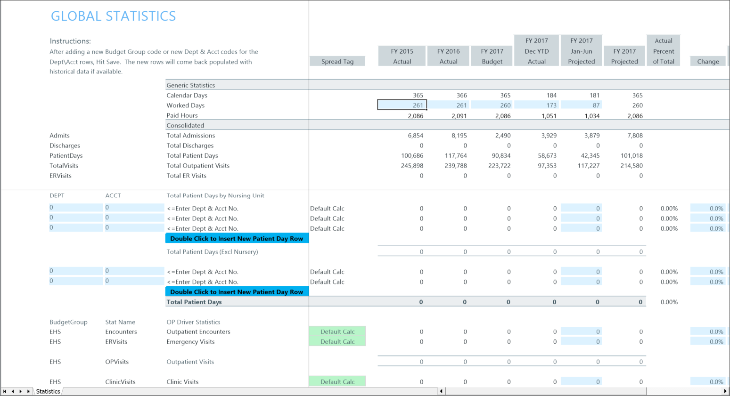Image resolution: width=730 pixels, height=396 pixels.
Task: Click Jan-Jun Projected cell for Outpatient Encounters
Action: coord(581,331)
